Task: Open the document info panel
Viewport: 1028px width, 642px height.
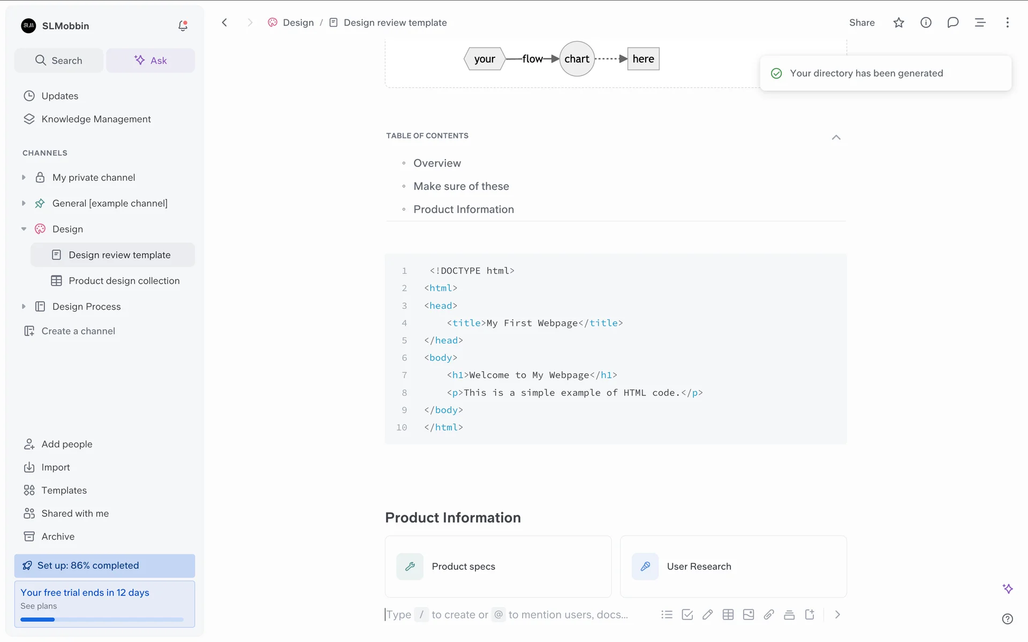Action: pos(926,22)
